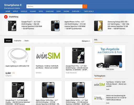Image resolution: width=134 pixels, height=105 pixels.
Task: Click the red star Empfehlung icon
Action: [6, 17]
